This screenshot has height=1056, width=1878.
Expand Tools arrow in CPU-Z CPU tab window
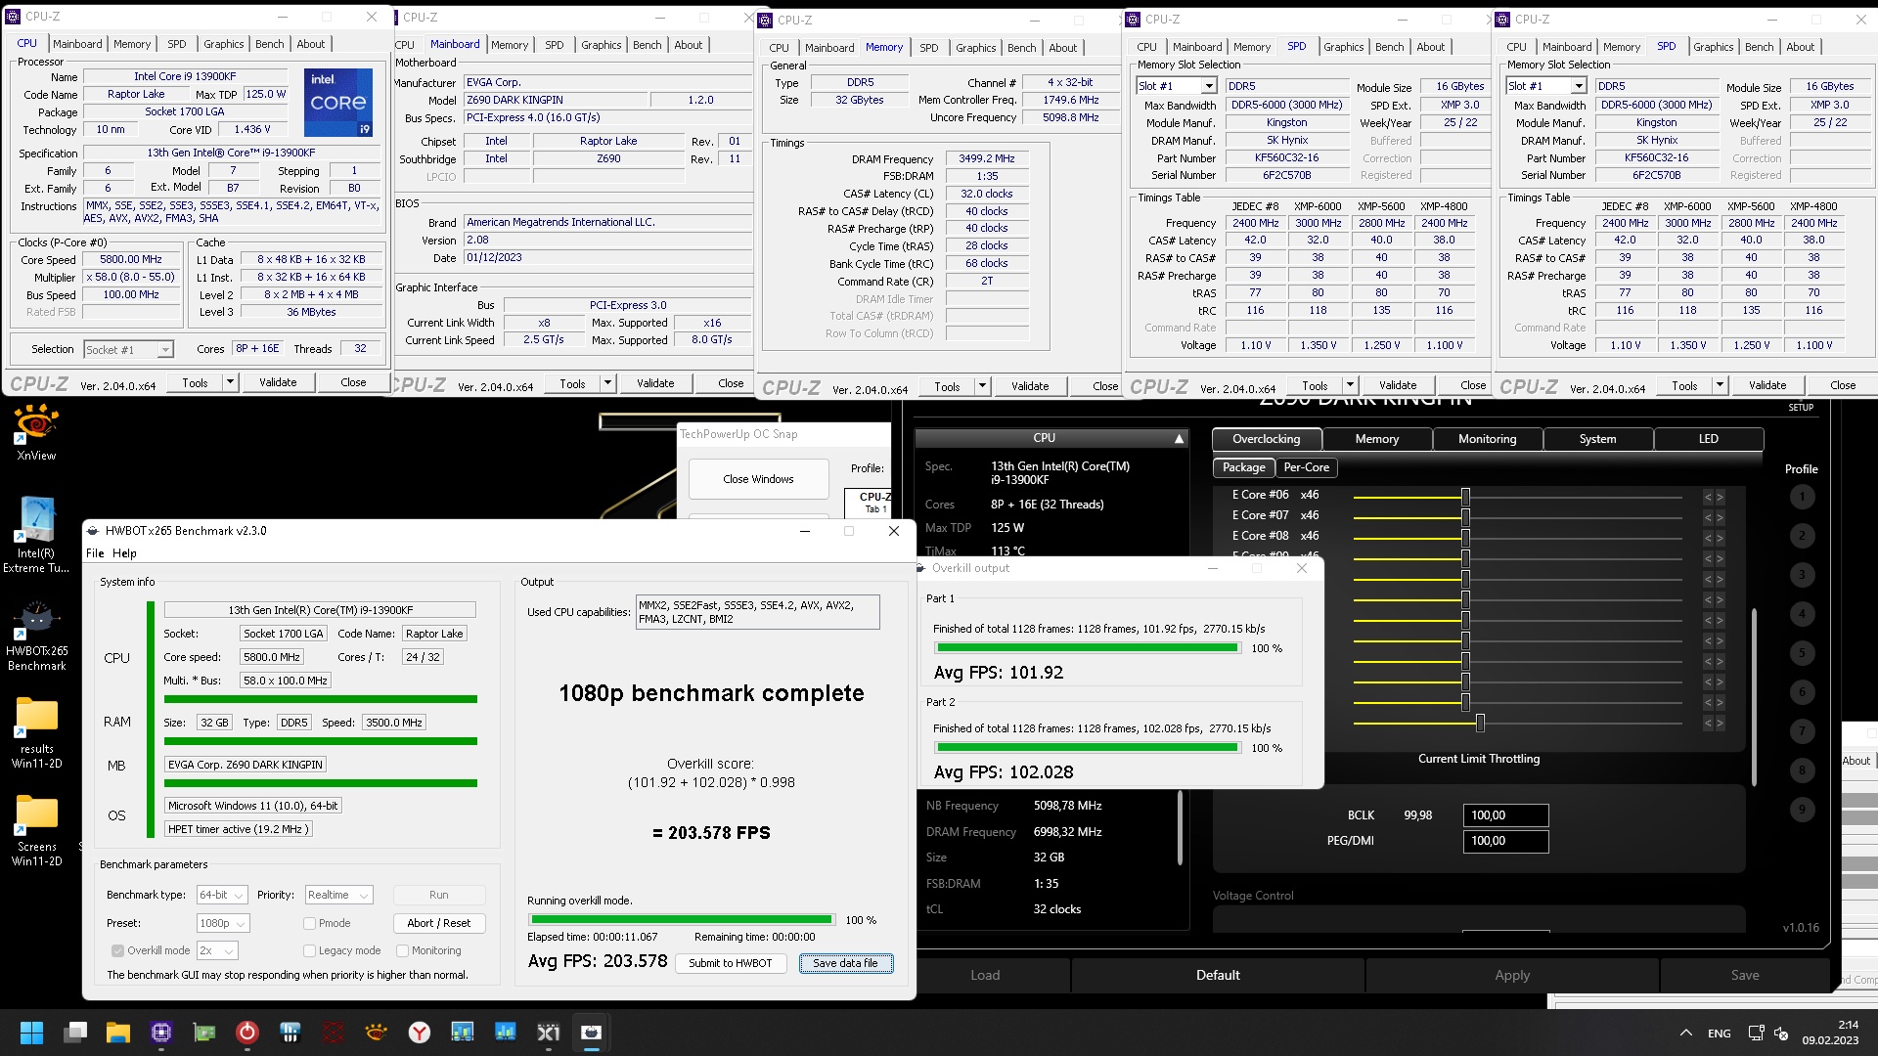tap(231, 382)
